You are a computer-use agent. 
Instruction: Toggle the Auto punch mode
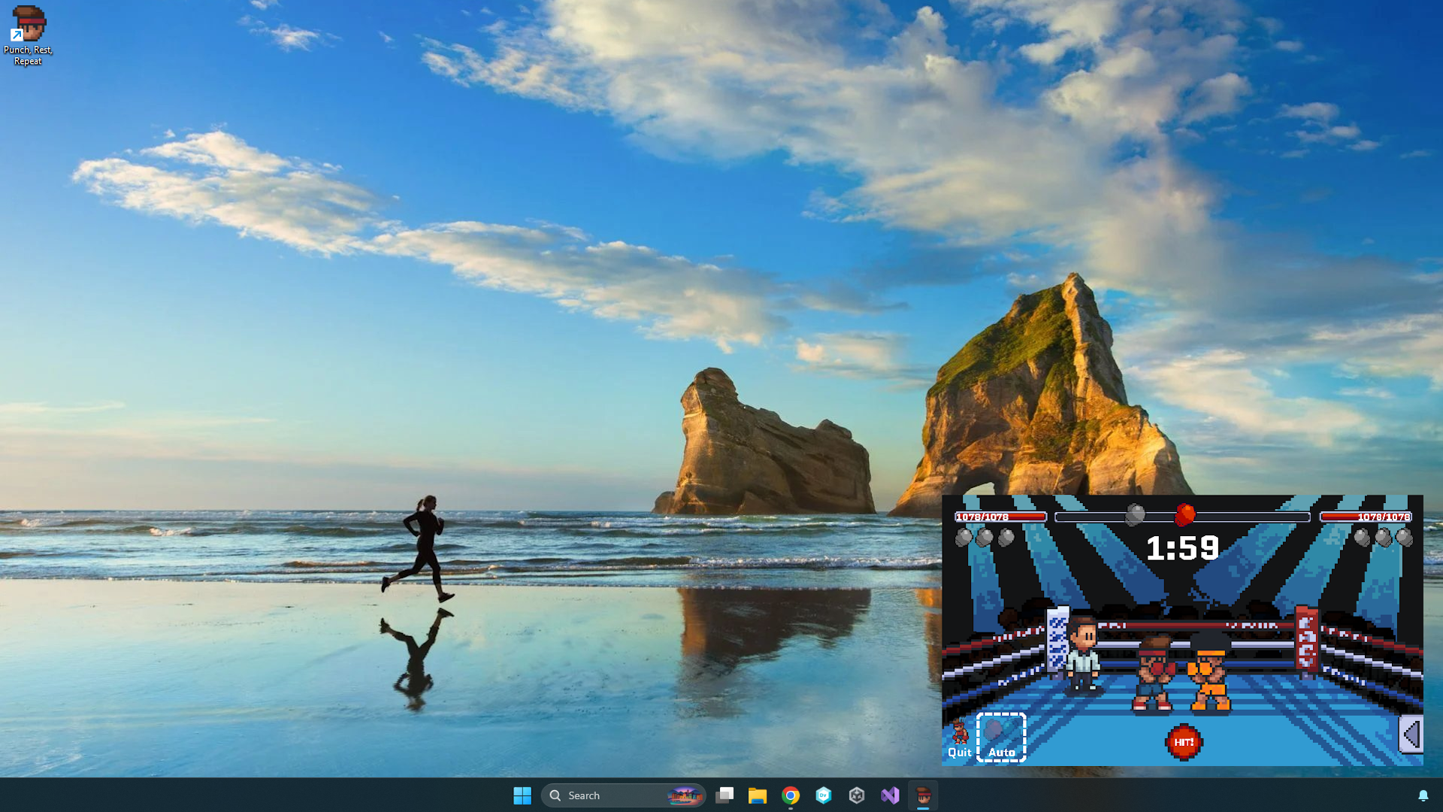1001,738
